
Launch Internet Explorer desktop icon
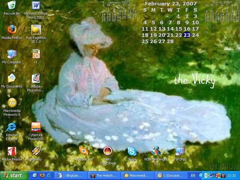click(x=12, y=131)
